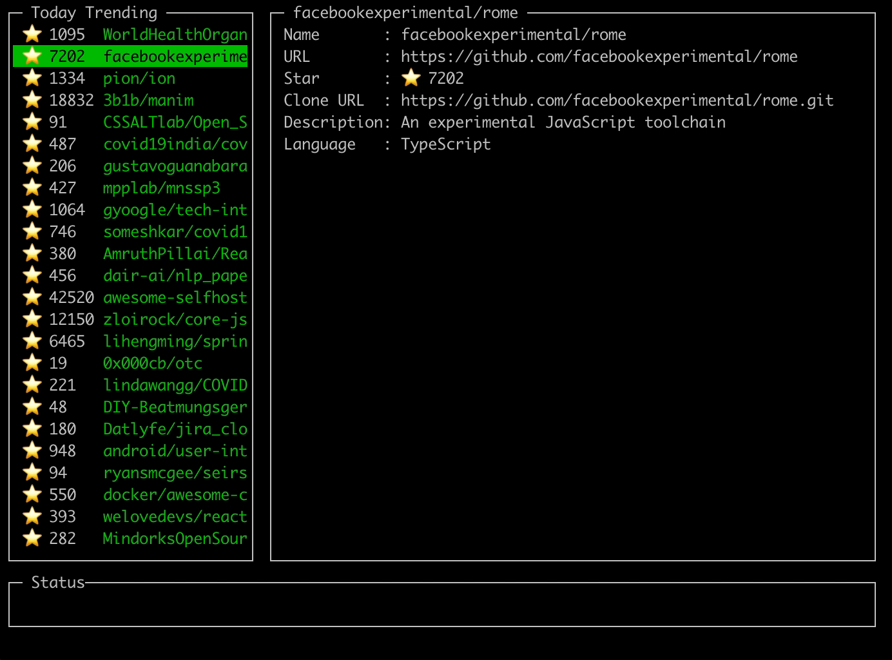Viewport: 892px width, 660px height.
Task: Click the TypeScript language value
Action: click(446, 144)
